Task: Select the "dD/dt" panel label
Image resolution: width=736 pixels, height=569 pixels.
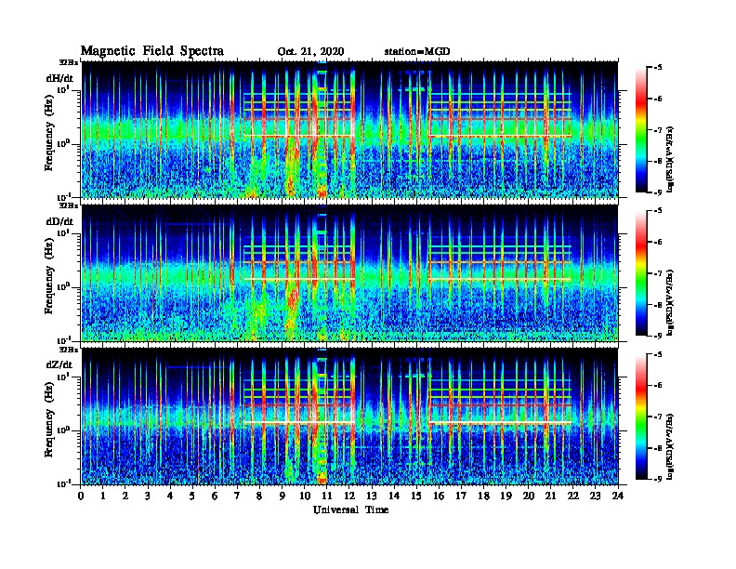Action: pyautogui.click(x=59, y=221)
